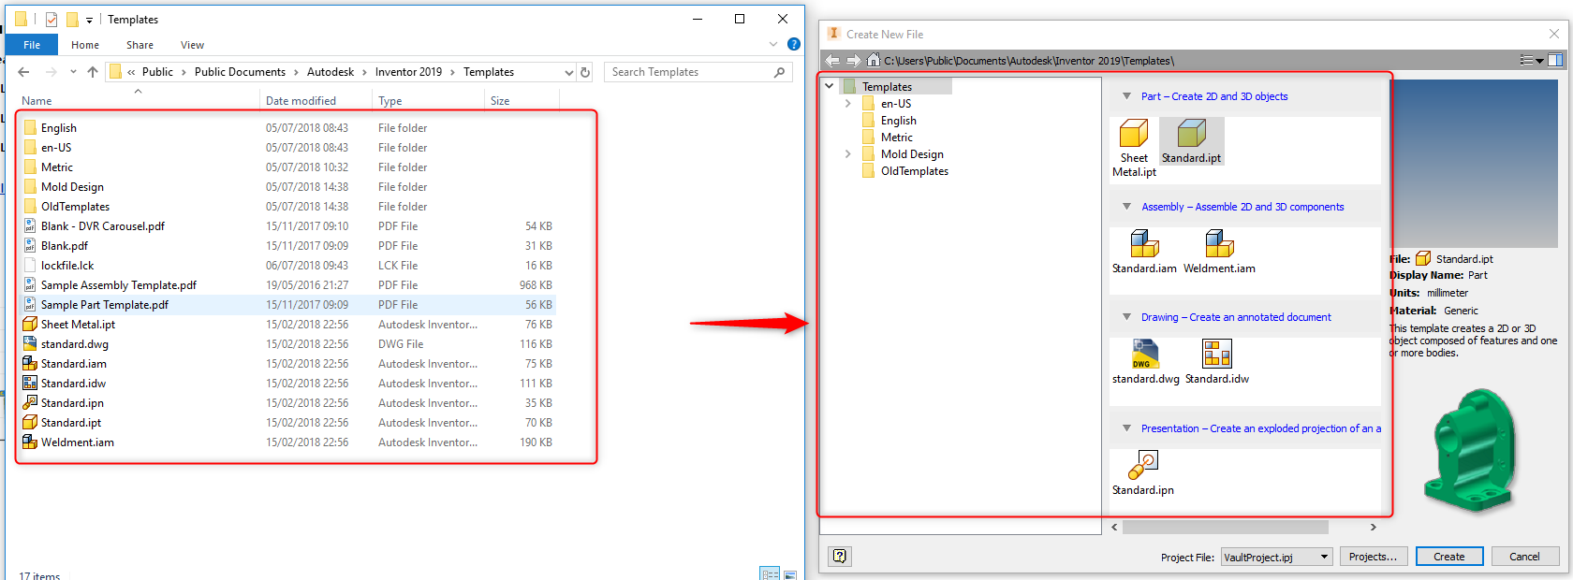Collapse the Templates tree root node
This screenshot has height=580, width=1573.
pos(830,86)
